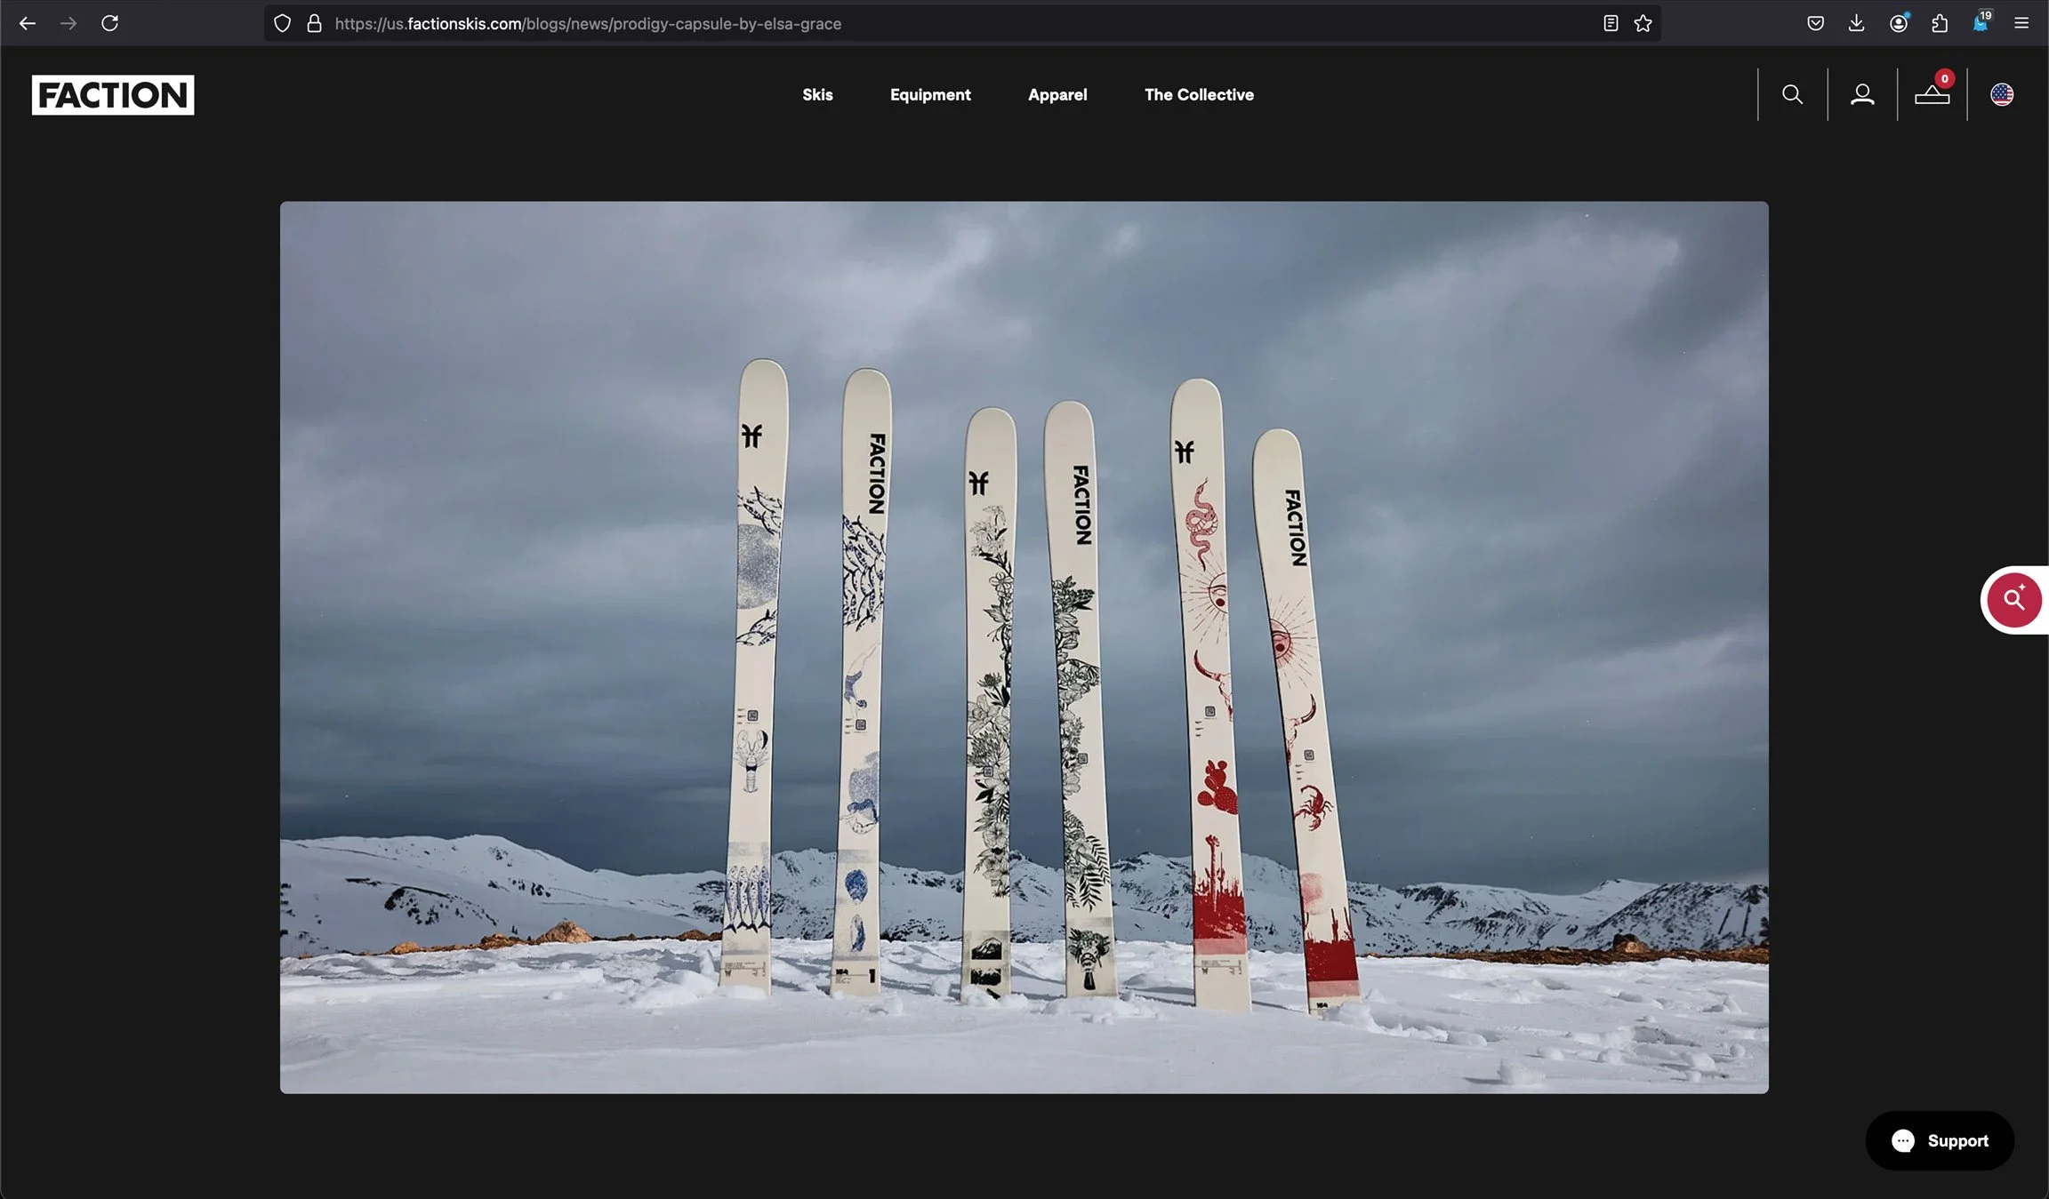Go back to the previous page
Image resolution: width=2049 pixels, height=1199 pixels.
pos(28,23)
